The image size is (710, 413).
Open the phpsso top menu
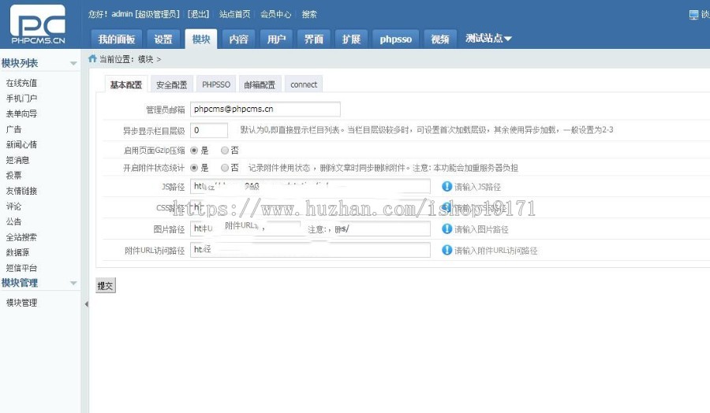pos(396,39)
